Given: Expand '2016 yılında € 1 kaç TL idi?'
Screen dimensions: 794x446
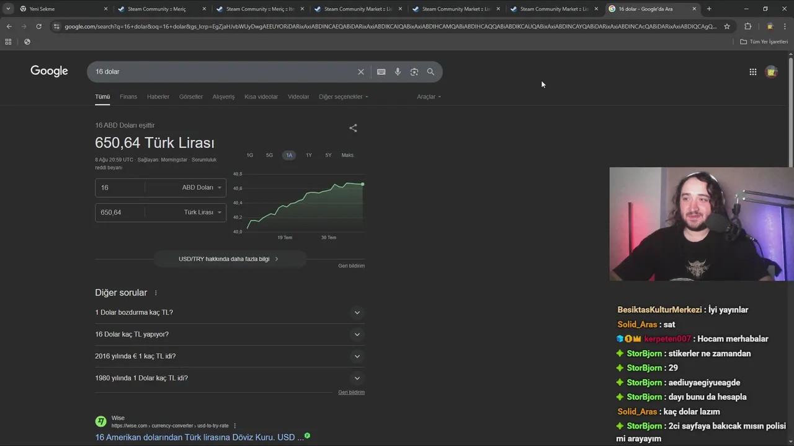Looking at the screenshot, I should click(230, 356).
